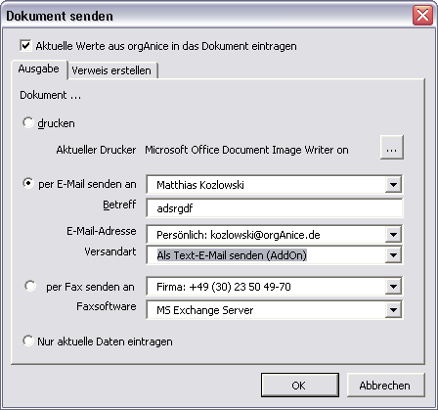Click the printer browse ellipsis button
438x410 pixels.
tap(392, 148)
